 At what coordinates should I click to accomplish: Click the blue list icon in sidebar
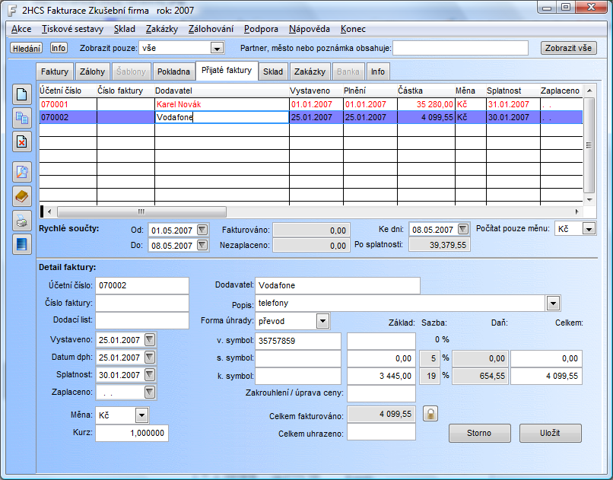[x=21, y=244]
